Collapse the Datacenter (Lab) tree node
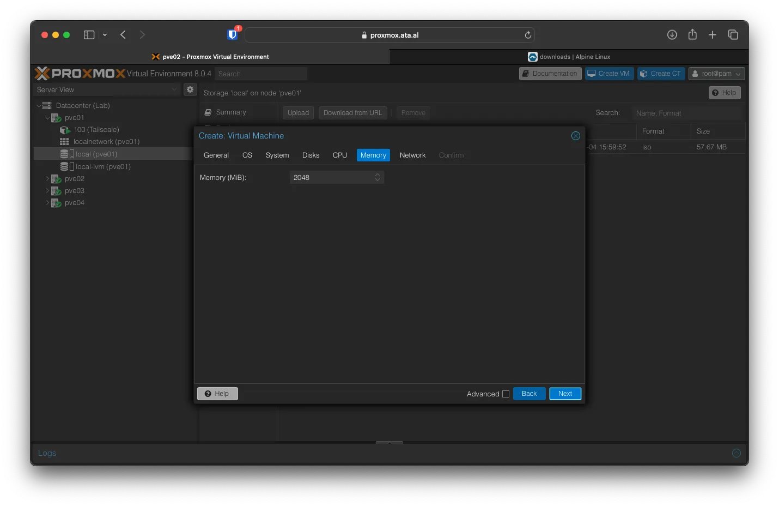This screenshot has width=779, height=506. (x=39, y=106)
